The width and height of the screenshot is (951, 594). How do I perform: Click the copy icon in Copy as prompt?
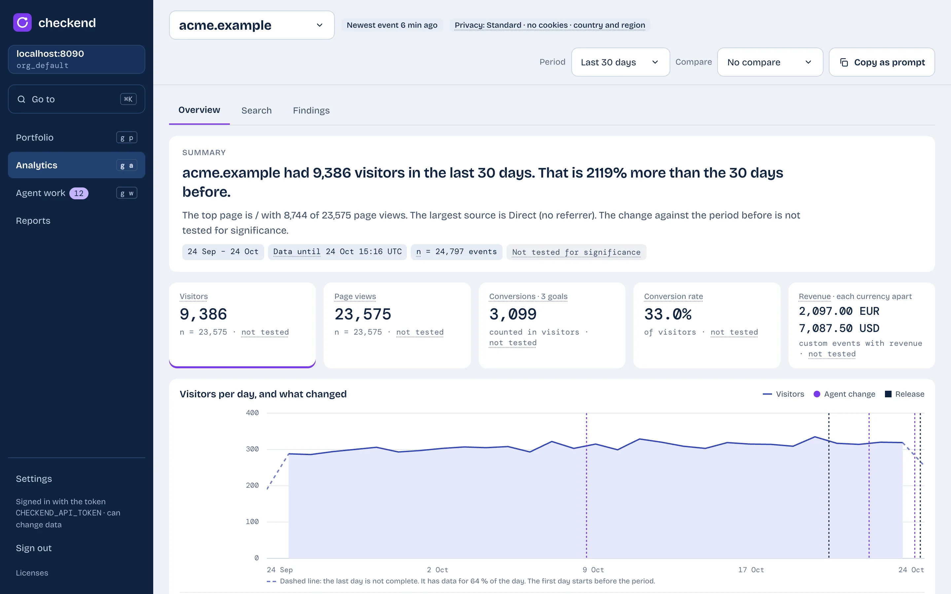[x=844, y=62]
